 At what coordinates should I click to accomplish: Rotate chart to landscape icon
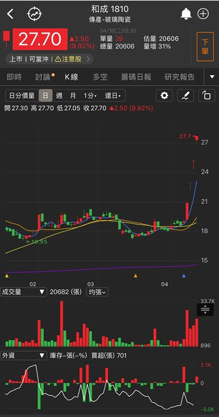click(x=207, y=95)
